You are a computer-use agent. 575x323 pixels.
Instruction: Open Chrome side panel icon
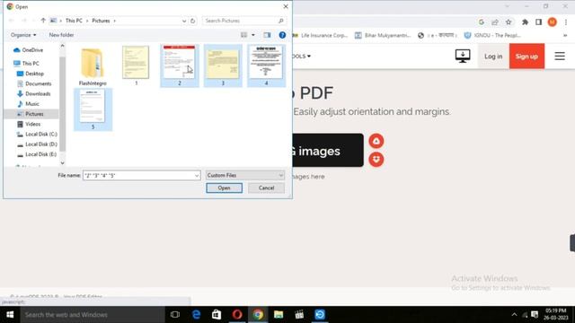(538, 22)
